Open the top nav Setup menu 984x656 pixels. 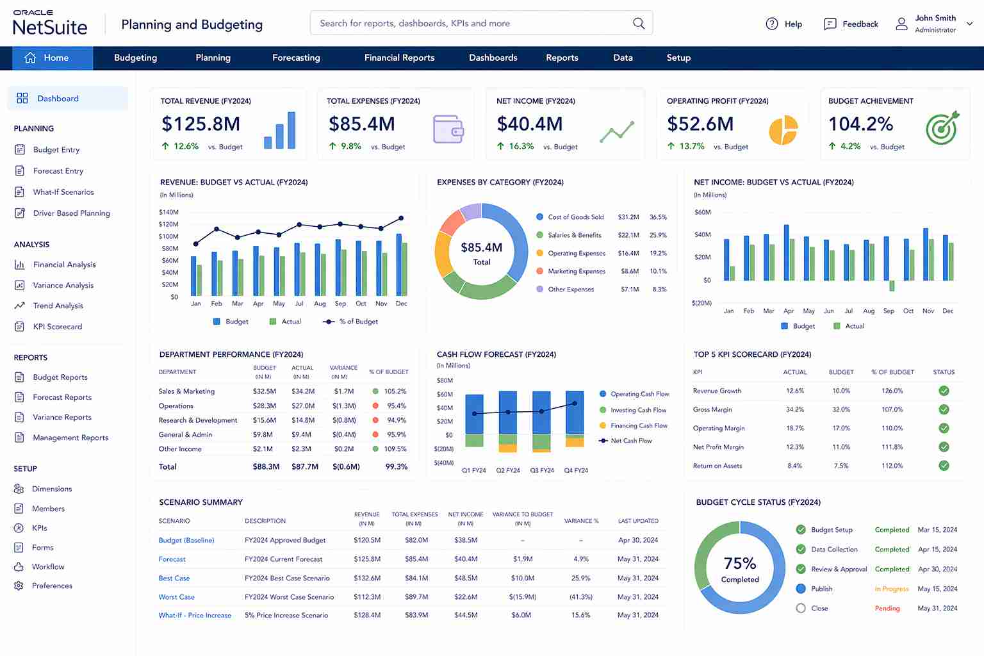[678, 58]
